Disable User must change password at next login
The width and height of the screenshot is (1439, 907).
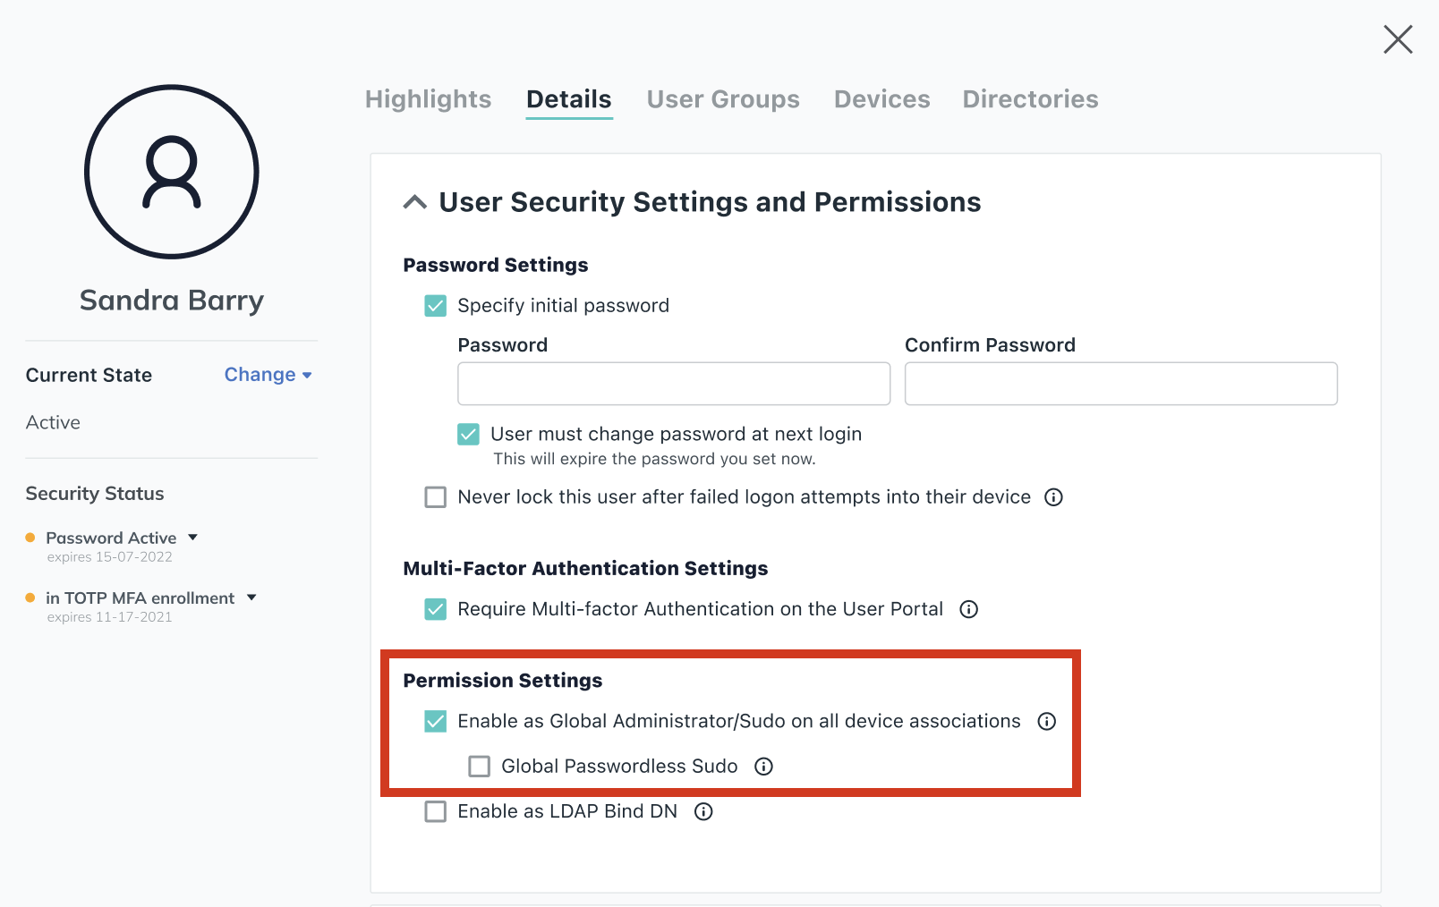(468, 434)
